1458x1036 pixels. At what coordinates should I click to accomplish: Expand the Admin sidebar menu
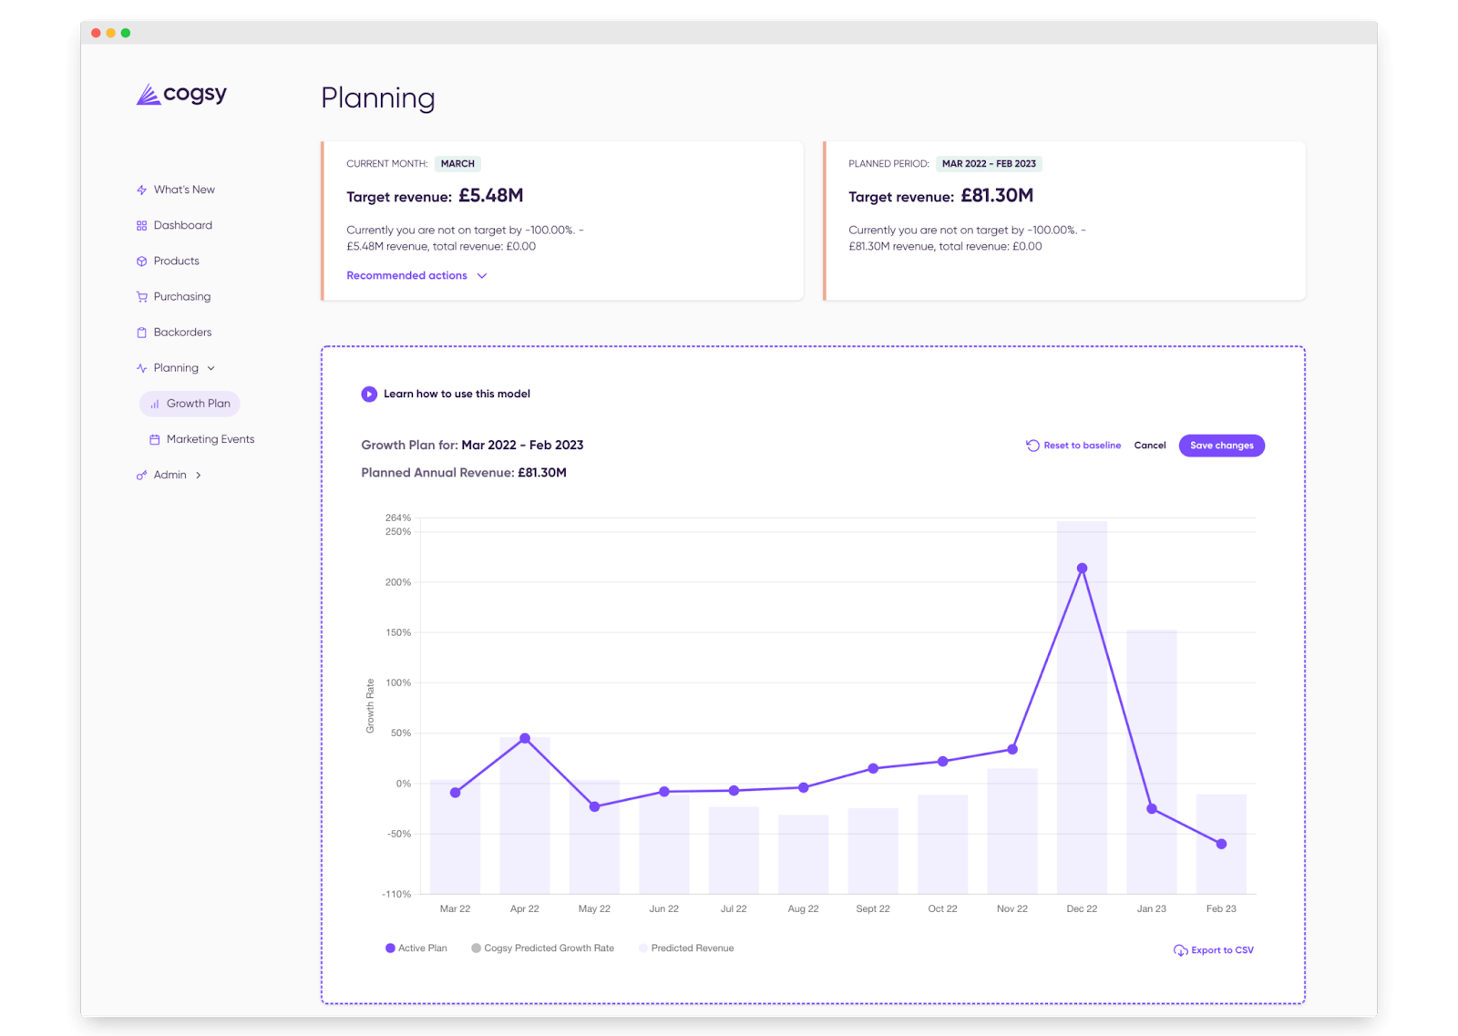198,475
